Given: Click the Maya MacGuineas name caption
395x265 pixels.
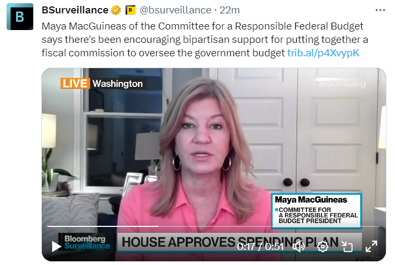Looking at the screenshot, I should [x=311, y=200].
